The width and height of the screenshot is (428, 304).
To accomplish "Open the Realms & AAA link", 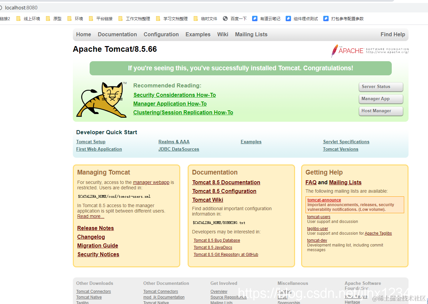I will tap(174, 142).
